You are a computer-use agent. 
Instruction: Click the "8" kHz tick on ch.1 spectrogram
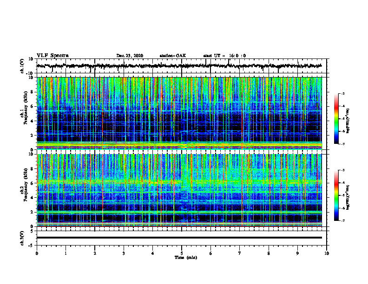pos(32,92)
